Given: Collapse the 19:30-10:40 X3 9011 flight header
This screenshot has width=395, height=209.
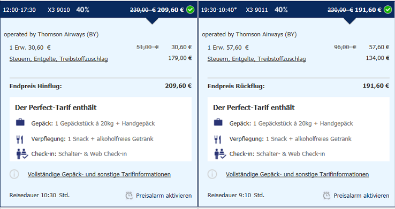Looking at the screenshot, I should click(x=297, y=10).
